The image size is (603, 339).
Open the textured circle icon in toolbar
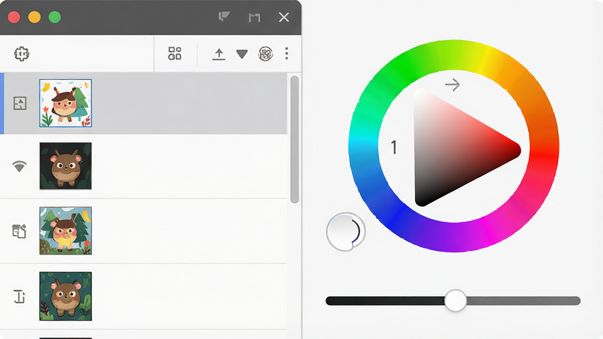(266, 54)
